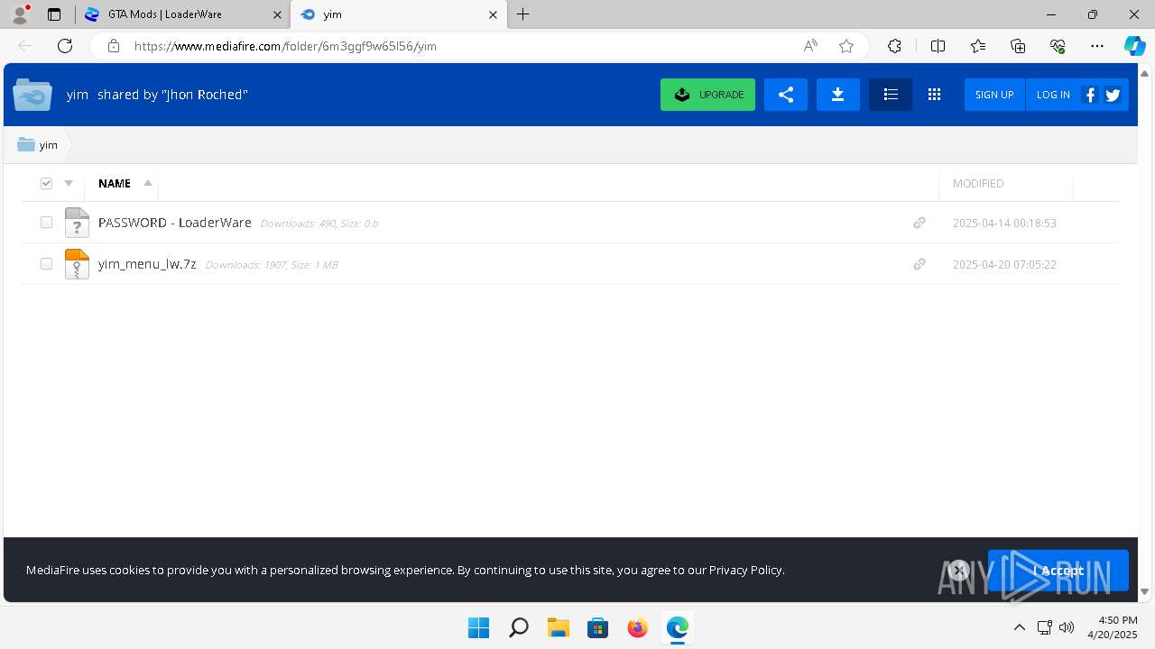Open the PASSWORD - LoaderWare file

(175, 223)
